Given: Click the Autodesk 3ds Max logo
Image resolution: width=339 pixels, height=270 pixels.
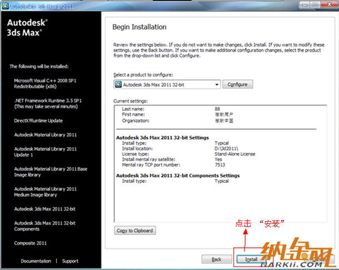Looking at the screenshot, I should click(x=27, y=28).
